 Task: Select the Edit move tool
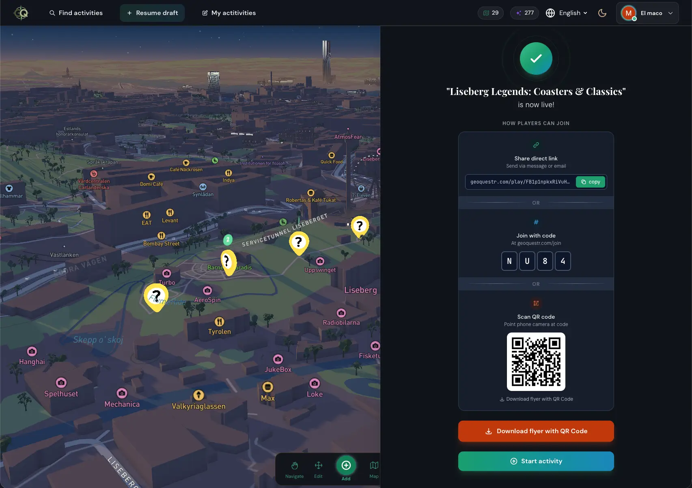[x=318, y=469]
